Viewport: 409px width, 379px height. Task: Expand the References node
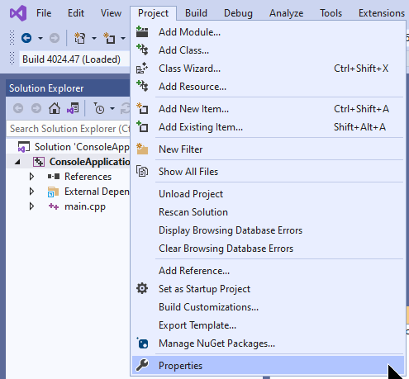[31, 177]
